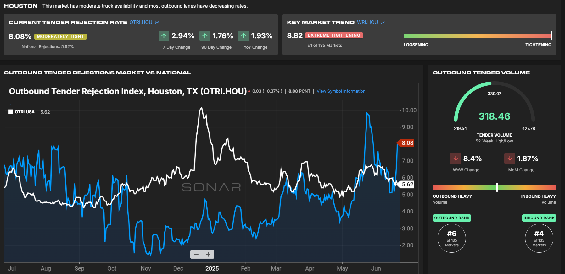
Task: Select the Outbound Rank badge
Action: 452,218
